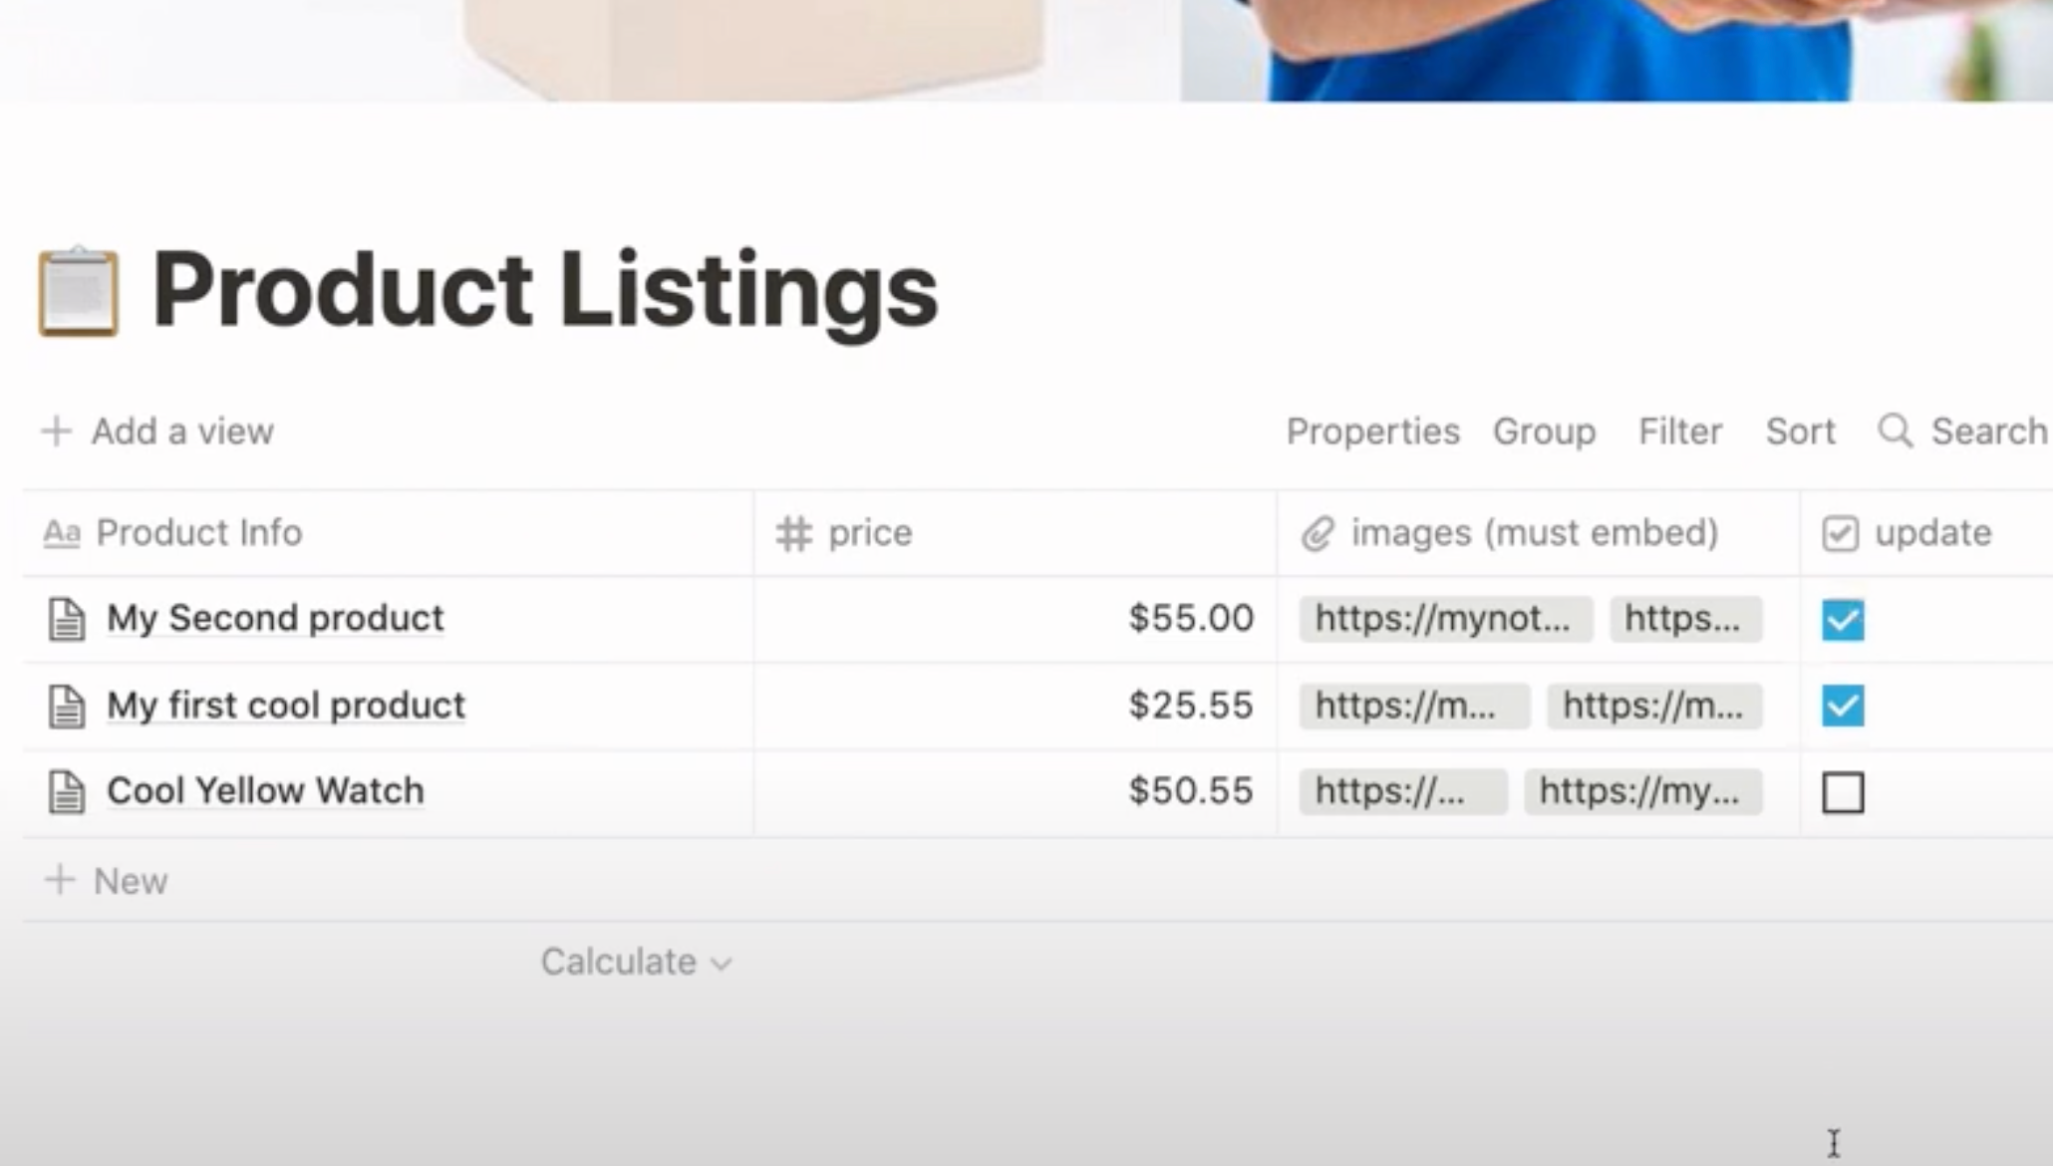Click the page icon for My first cool product
Viewport: 2053px width, 1166px height.
click(67, 706)
